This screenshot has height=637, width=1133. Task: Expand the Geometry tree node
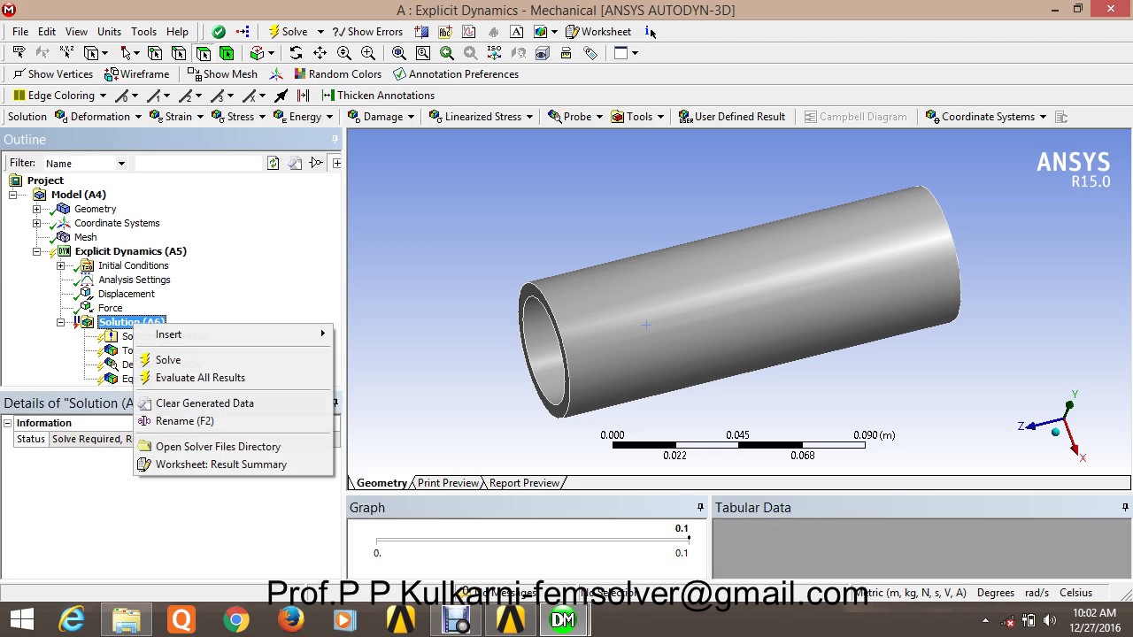36,209
